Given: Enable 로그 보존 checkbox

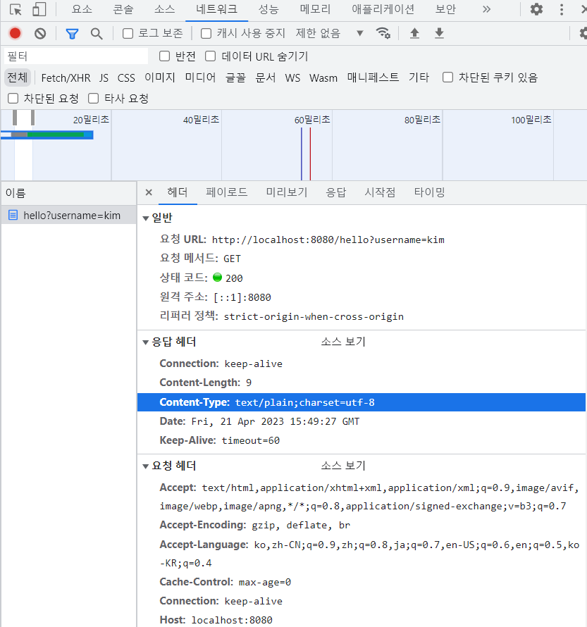Looking at the screenshot, I should click(128, 33).
